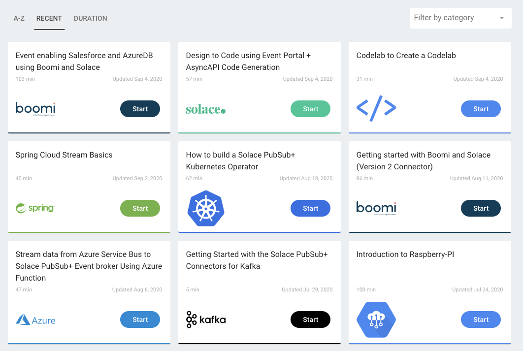Switch to the DURATION tab
The width and height of the screenshot is (523, 351).
[90, 18]
